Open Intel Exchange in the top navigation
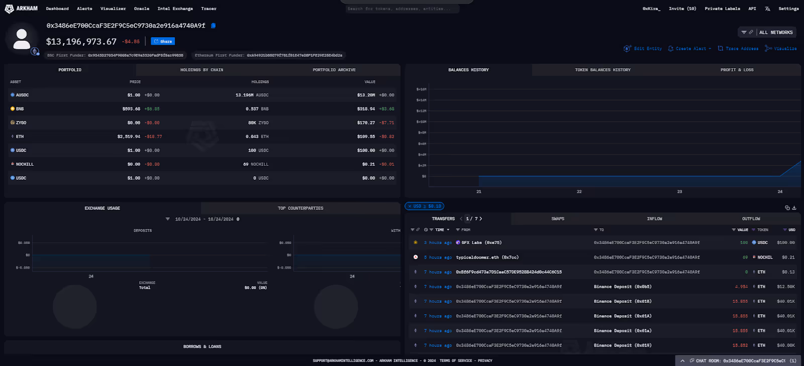Viewport: 804px width, 366px height. [175, 9]
